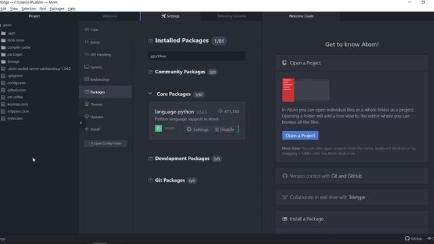Restore down the Atom window
434x244 pixels.
(423, 2)
